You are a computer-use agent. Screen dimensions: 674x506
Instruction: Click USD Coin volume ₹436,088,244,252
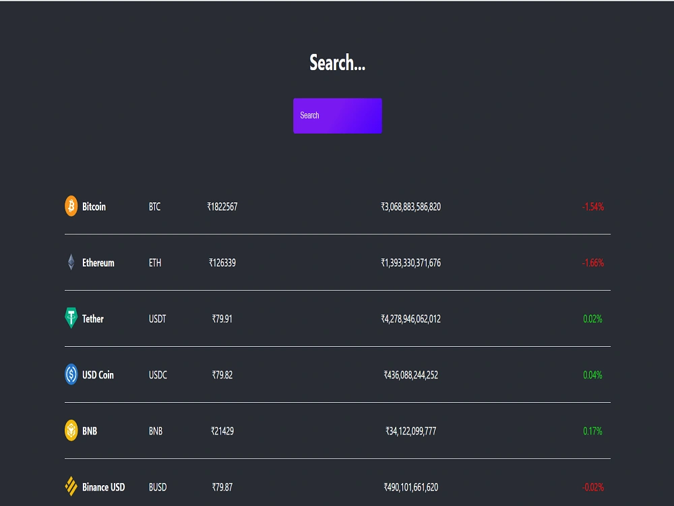[x=411, y=374]
